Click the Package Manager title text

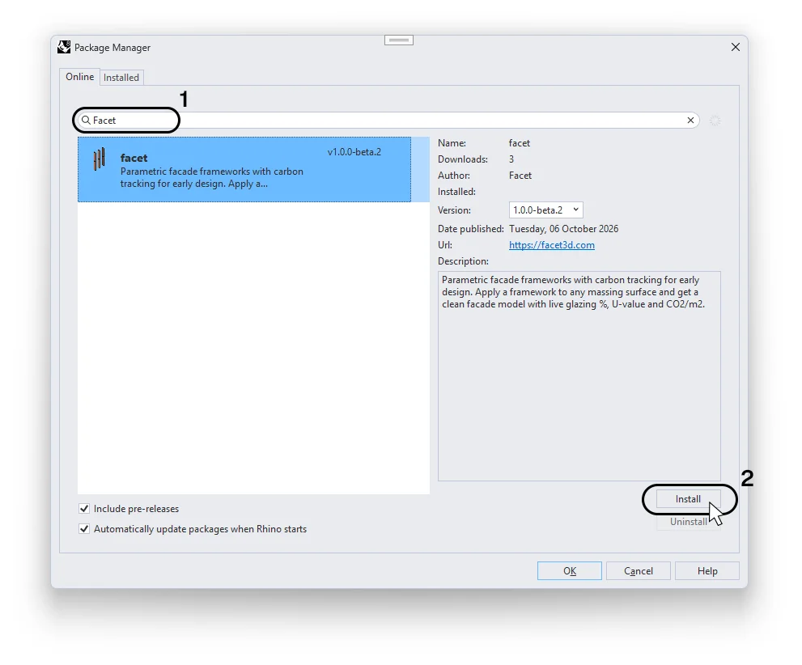(112, 48)
